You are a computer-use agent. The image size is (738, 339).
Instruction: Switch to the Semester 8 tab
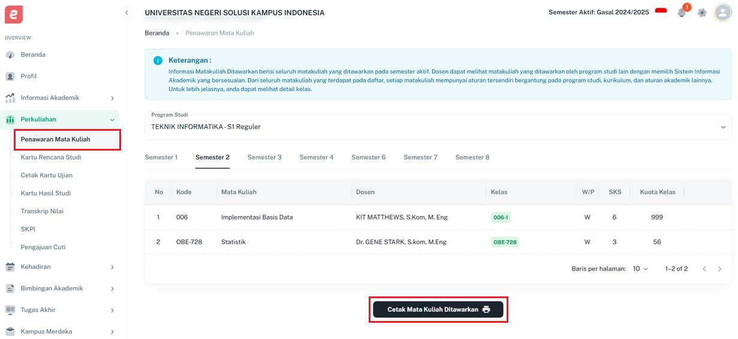(x=472, y=157)
